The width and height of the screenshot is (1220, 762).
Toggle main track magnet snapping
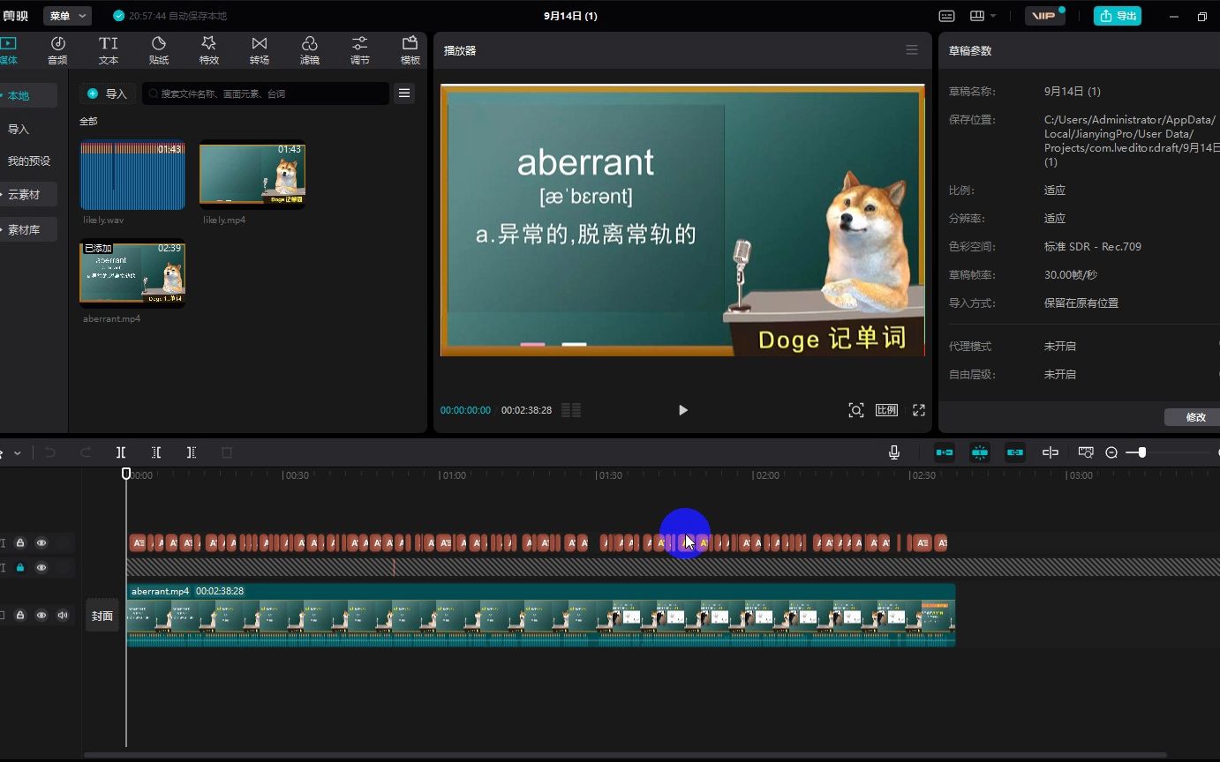tap(945, 452)
